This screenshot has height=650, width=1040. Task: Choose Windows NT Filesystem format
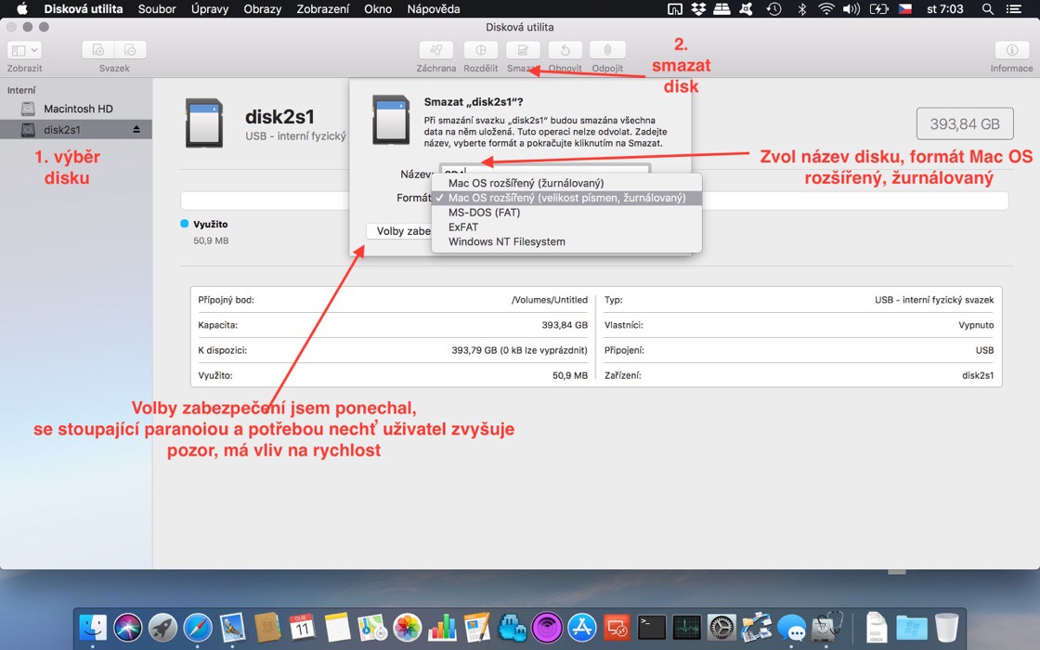[x=566, y=241]
